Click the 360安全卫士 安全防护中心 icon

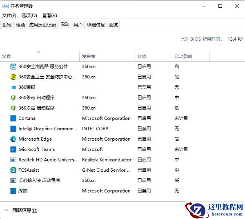[13, 77]
